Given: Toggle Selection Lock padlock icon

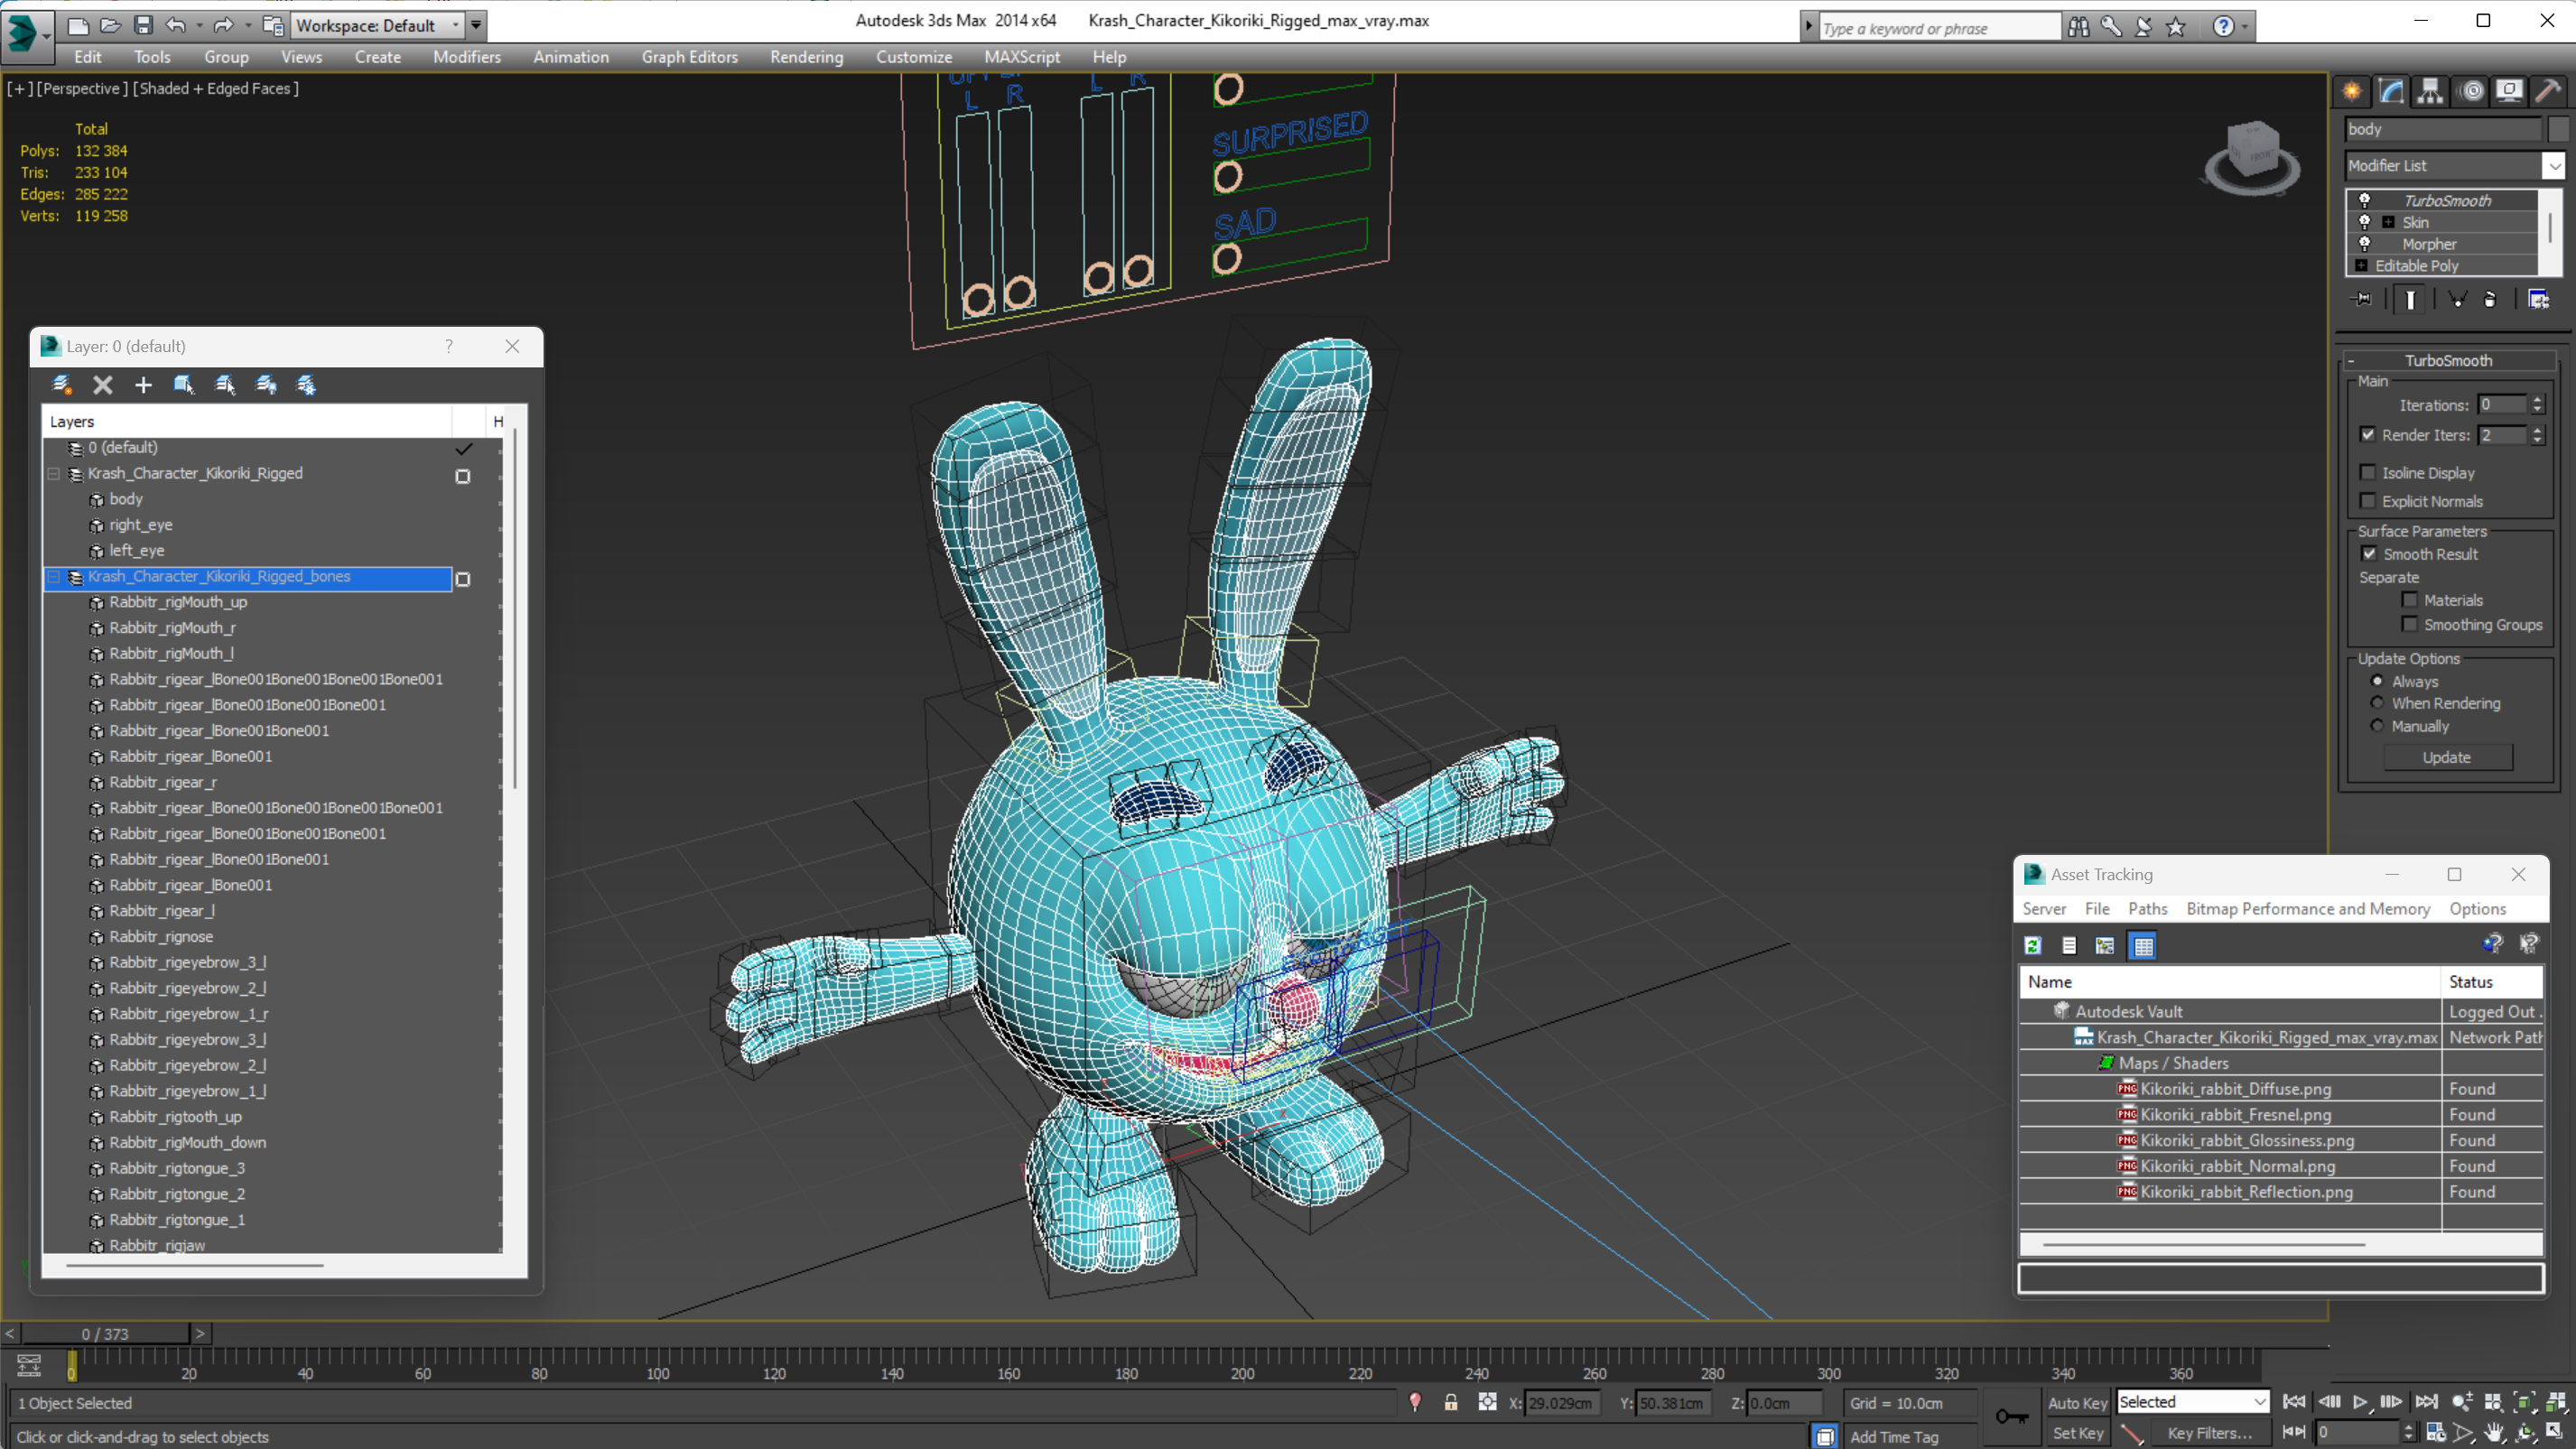Looking at the screenshot, I should 1450,1402.
